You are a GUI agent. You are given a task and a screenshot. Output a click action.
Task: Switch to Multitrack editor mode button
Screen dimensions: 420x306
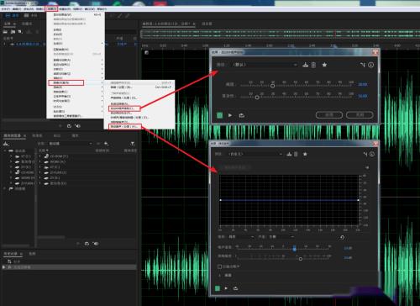pos(31,16)
